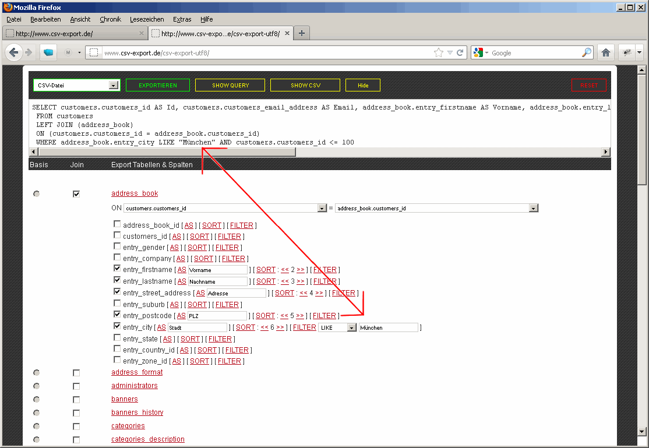Uncheck the entry_city column checkbox
This screenshot has width=649, height=448.
tap(117, 326)
